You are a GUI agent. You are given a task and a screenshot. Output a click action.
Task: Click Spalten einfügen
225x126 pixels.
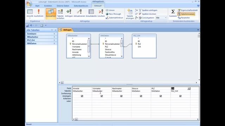(x=148, y=10)
